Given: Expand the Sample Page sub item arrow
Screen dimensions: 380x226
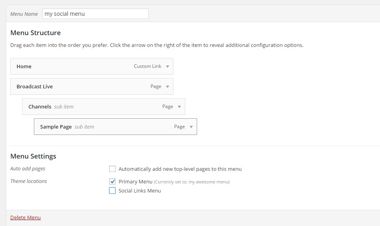Looking at the screenshot, I should 191,127.
